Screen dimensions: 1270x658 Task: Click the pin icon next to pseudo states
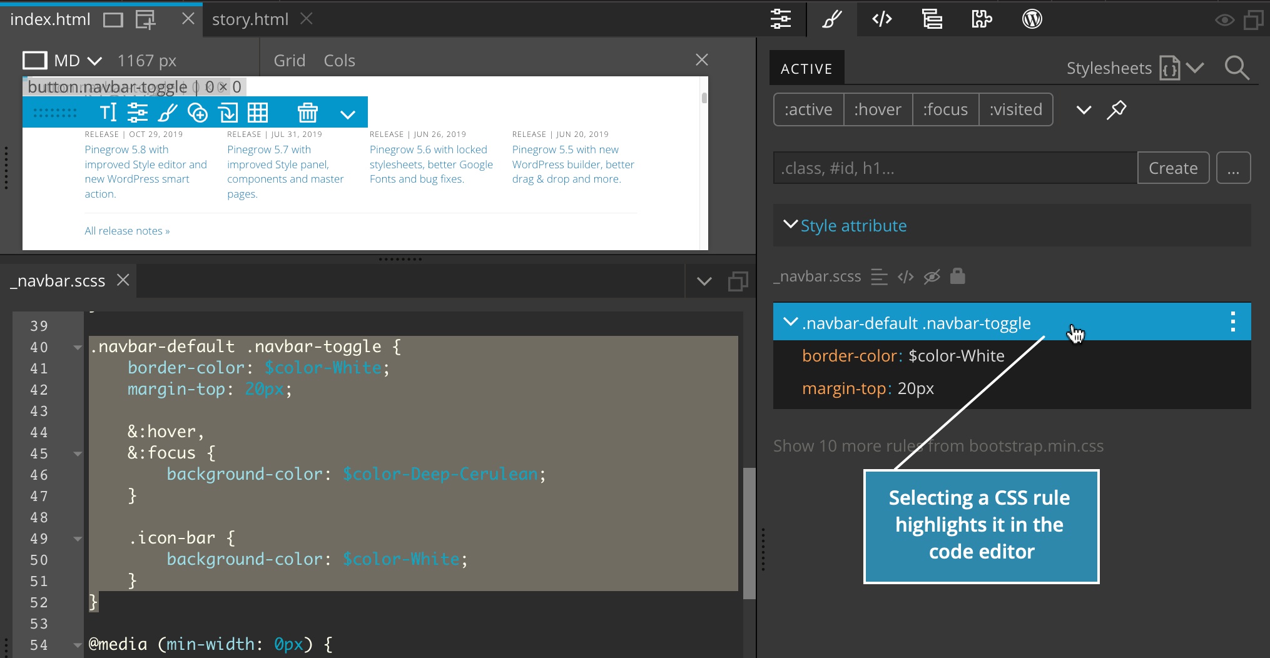1117,109
